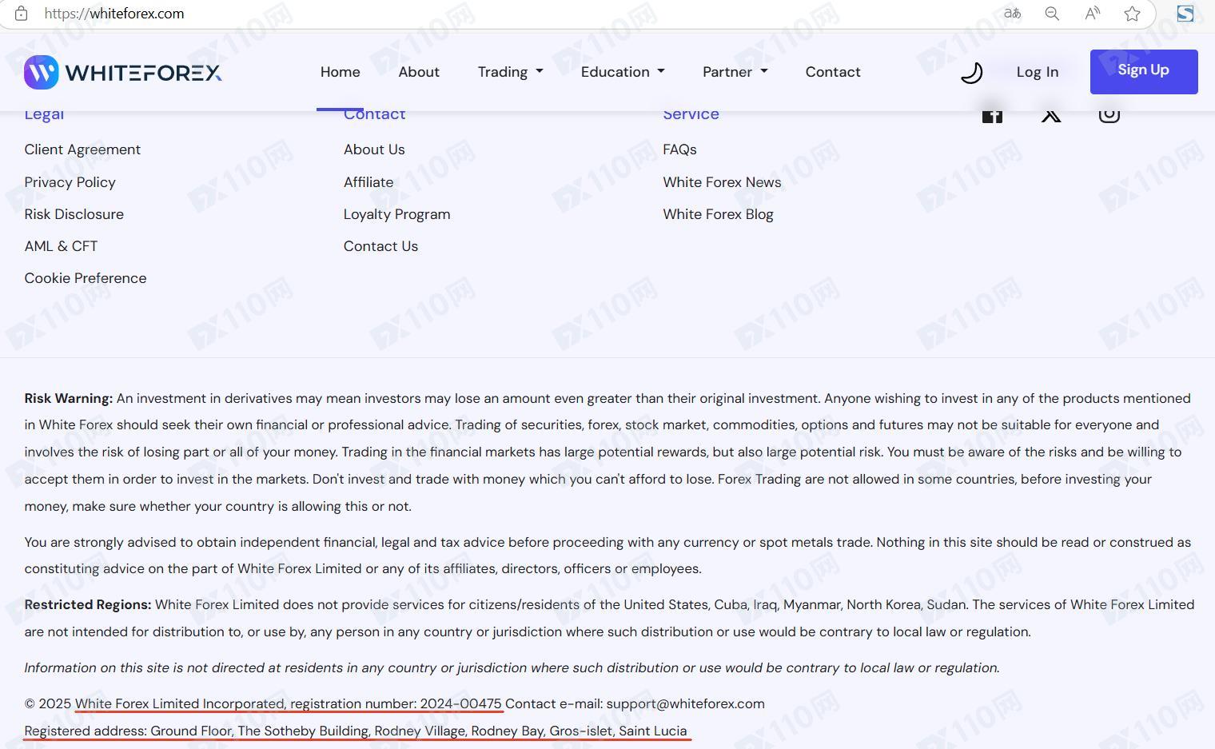Click the read aloud icon

tap(1092, 14)
